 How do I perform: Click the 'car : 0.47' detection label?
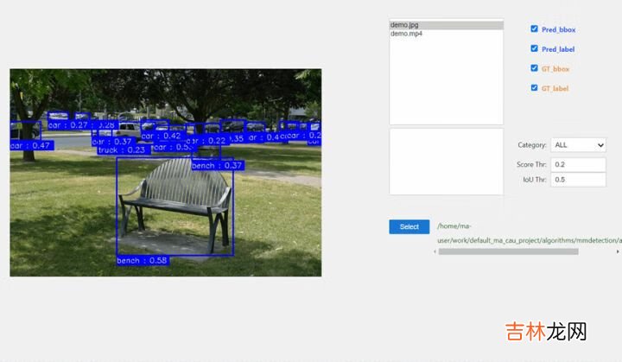coord(31,145)
